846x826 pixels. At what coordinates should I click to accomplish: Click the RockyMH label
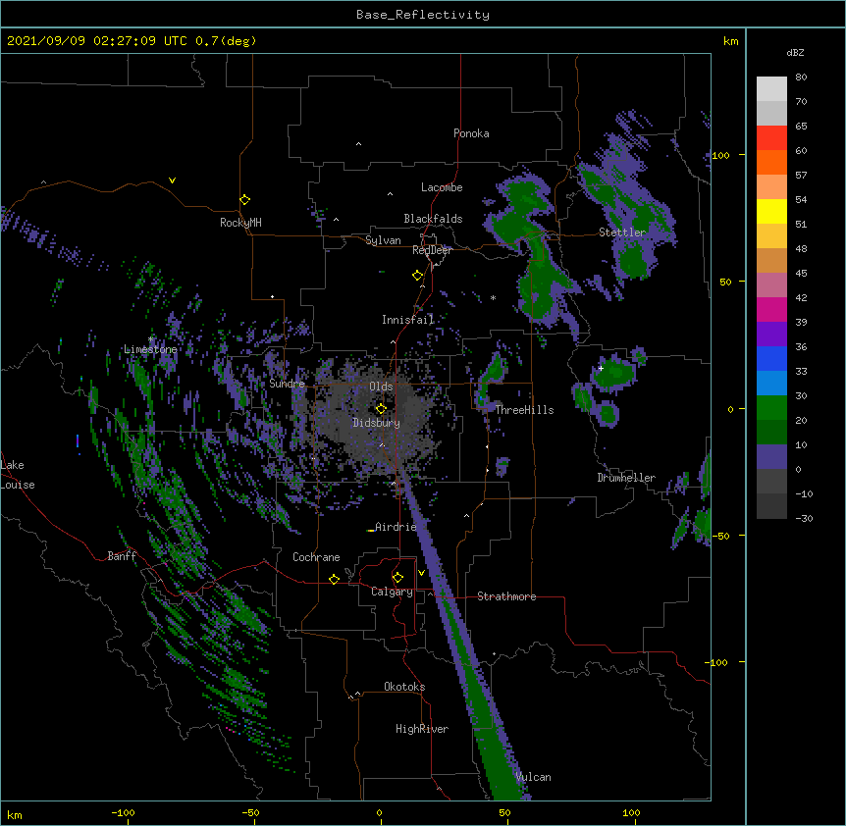click(240, 223)
